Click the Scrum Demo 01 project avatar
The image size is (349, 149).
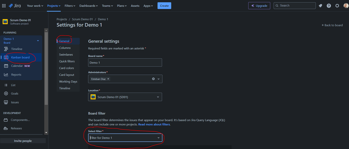(5, 22)
